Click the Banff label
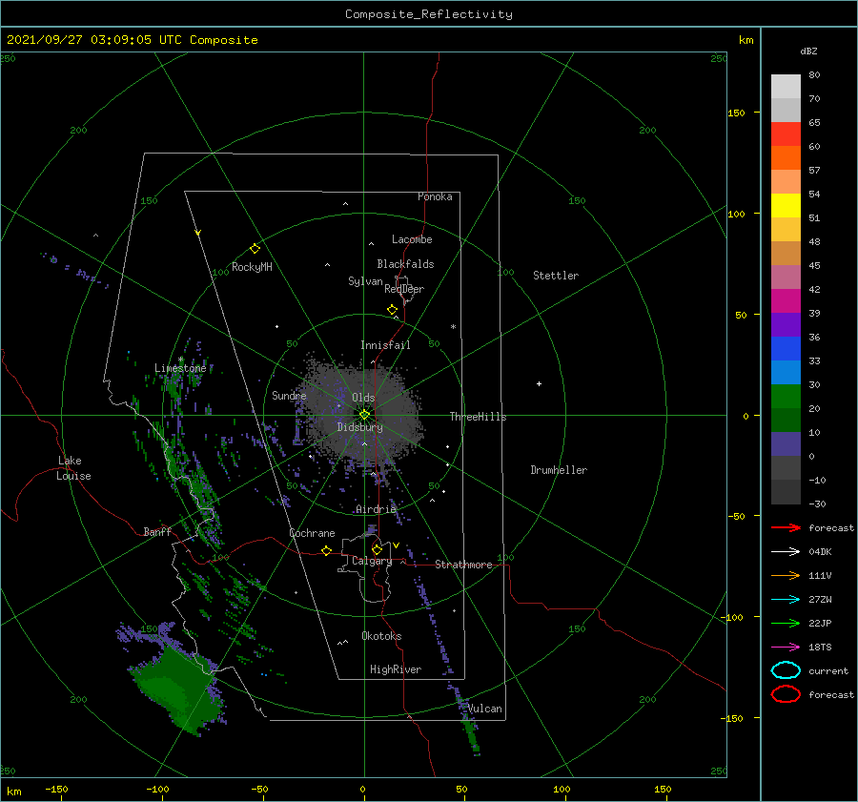The image size is (858, 802). pos(157,531)
